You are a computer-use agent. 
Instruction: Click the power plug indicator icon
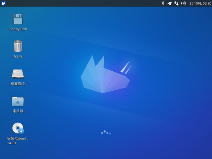click(x=169, y=3)
